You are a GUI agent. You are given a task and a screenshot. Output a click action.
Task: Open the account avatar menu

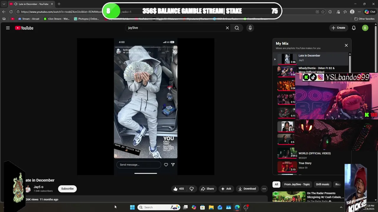tap(365, 28)
